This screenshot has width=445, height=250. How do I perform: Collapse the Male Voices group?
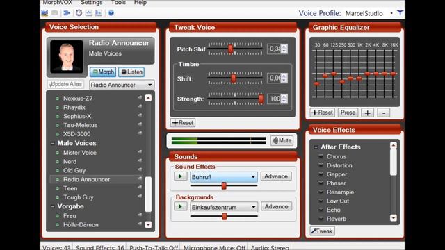tap(53, 144)
